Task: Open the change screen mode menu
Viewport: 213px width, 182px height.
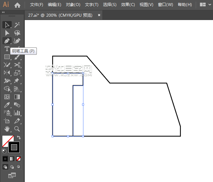Action: (x=12, y=175)
